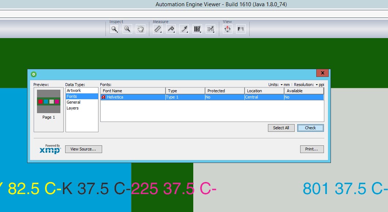Select Artwork data type

point(82,91)
